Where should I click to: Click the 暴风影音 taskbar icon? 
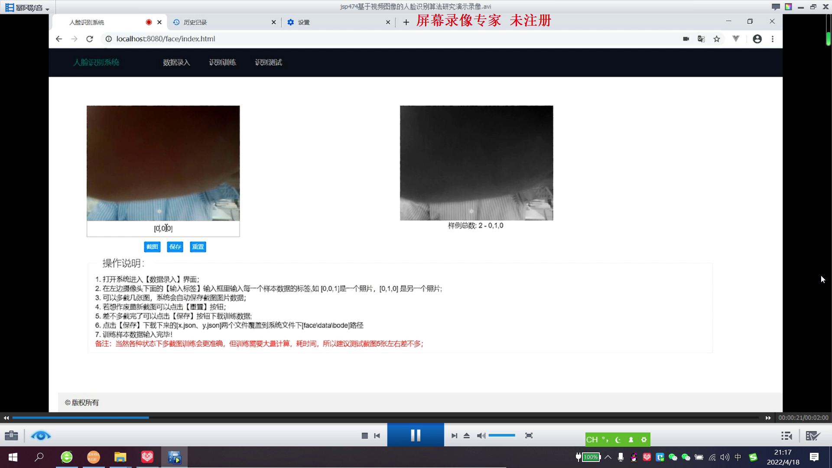[x=175, y=457]
